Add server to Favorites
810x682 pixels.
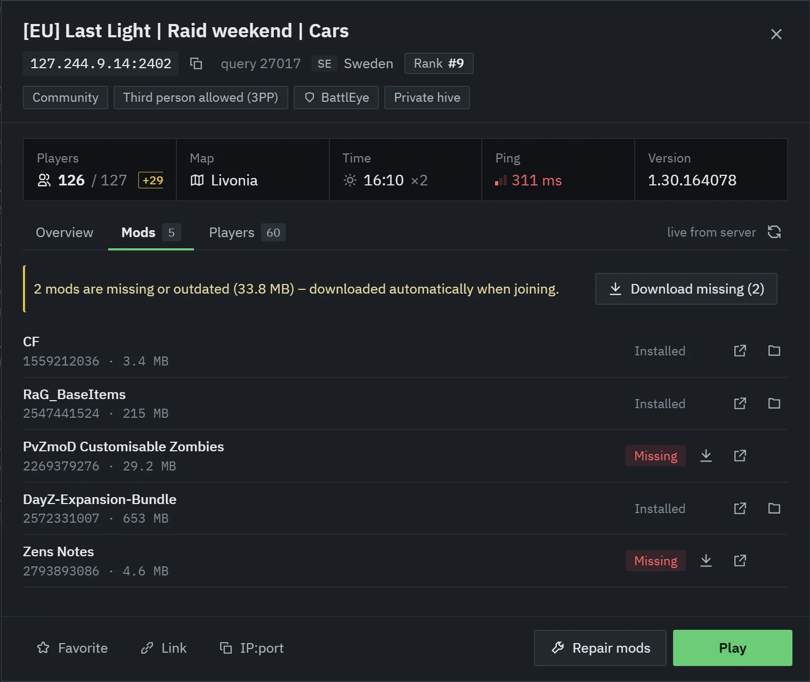[72, 648]
